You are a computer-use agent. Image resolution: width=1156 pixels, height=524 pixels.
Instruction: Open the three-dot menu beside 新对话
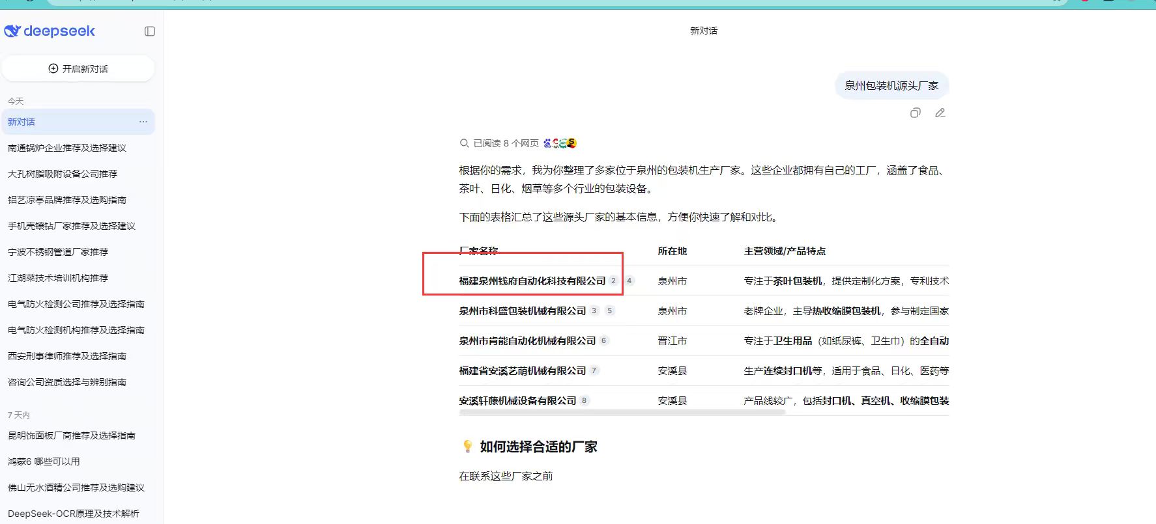tap(143, 122)
